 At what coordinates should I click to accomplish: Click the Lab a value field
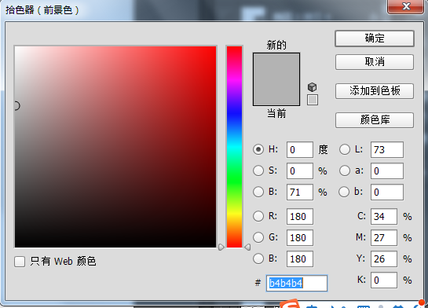387,171
